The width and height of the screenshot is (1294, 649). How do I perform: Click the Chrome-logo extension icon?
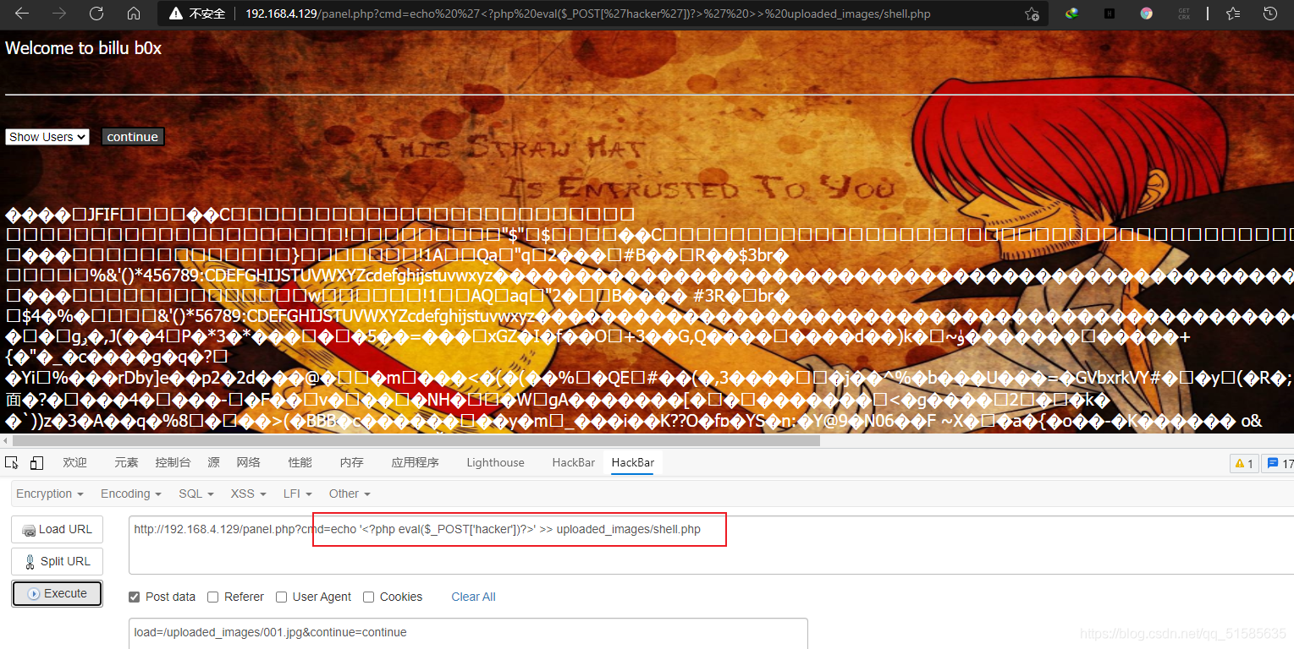click(x=1146, y=14)
